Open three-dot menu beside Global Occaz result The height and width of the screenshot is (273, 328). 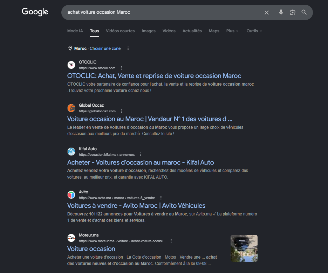coord(122,111)
